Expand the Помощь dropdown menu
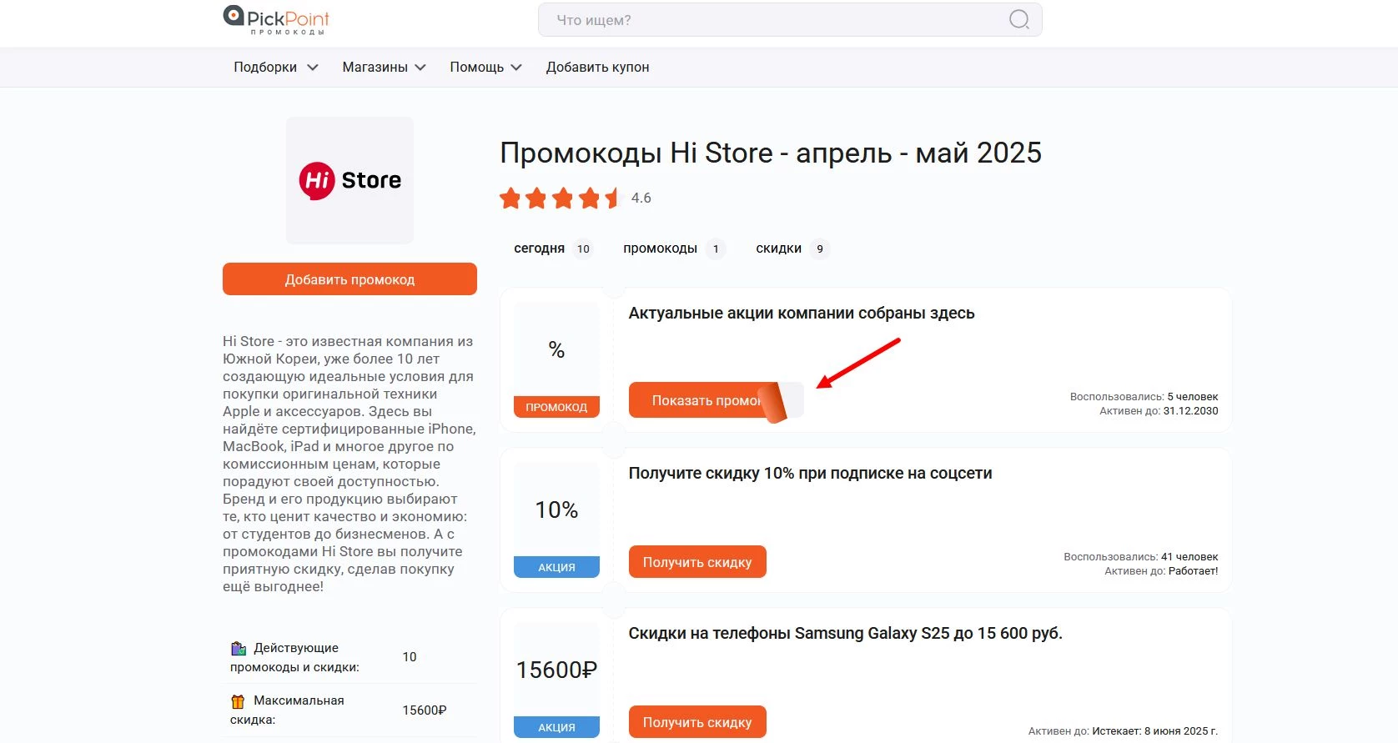 coord(485,68)
